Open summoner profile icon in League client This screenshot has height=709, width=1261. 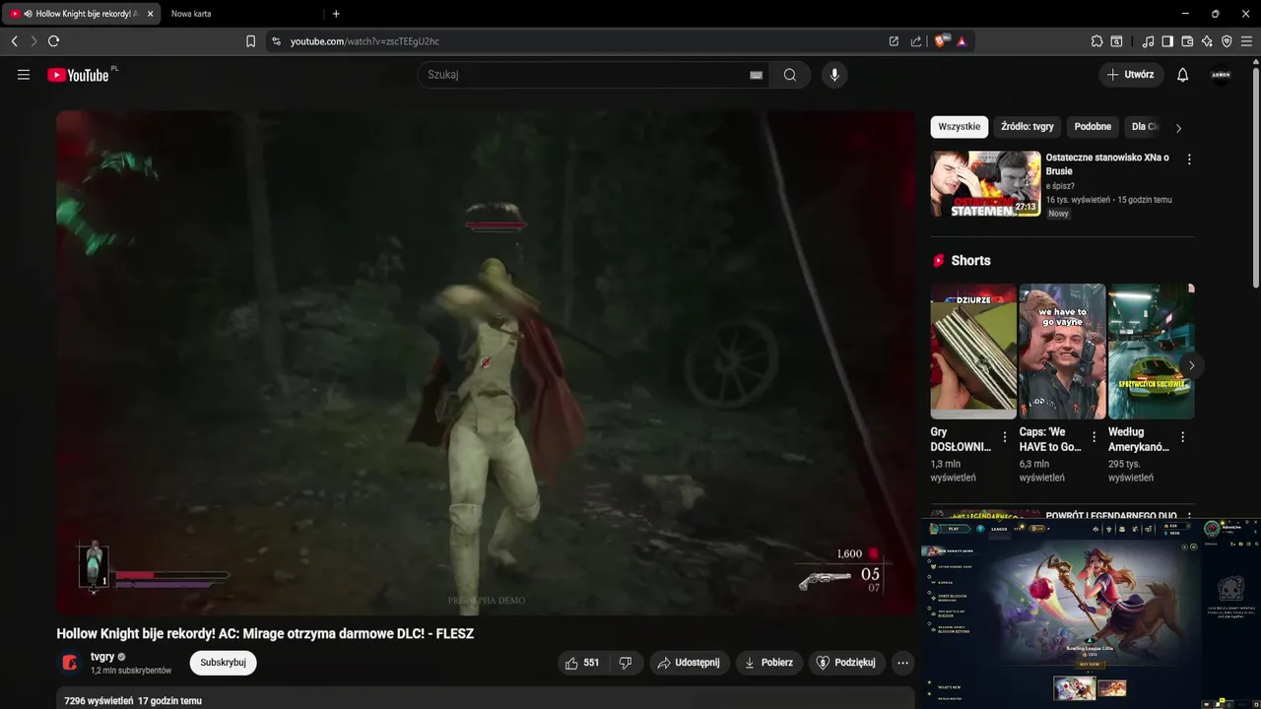pyautogui.click(x=1212, y=529)
